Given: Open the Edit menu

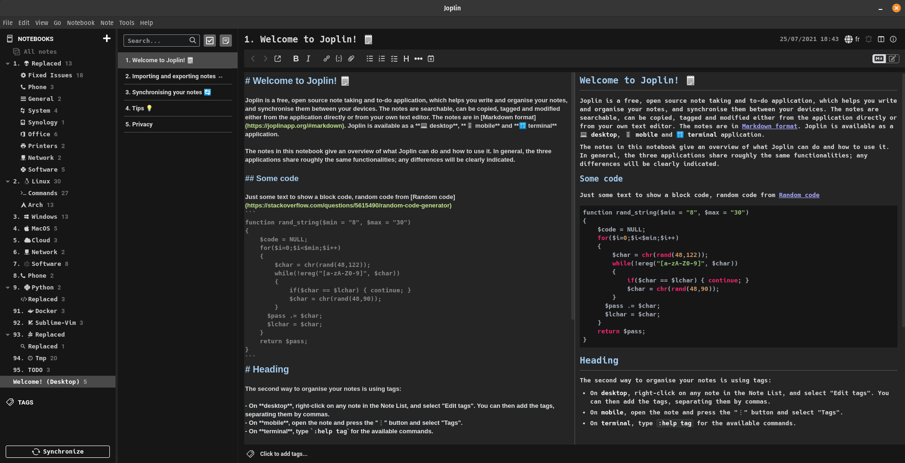Looking at the screenshot, I should point(24,23).
